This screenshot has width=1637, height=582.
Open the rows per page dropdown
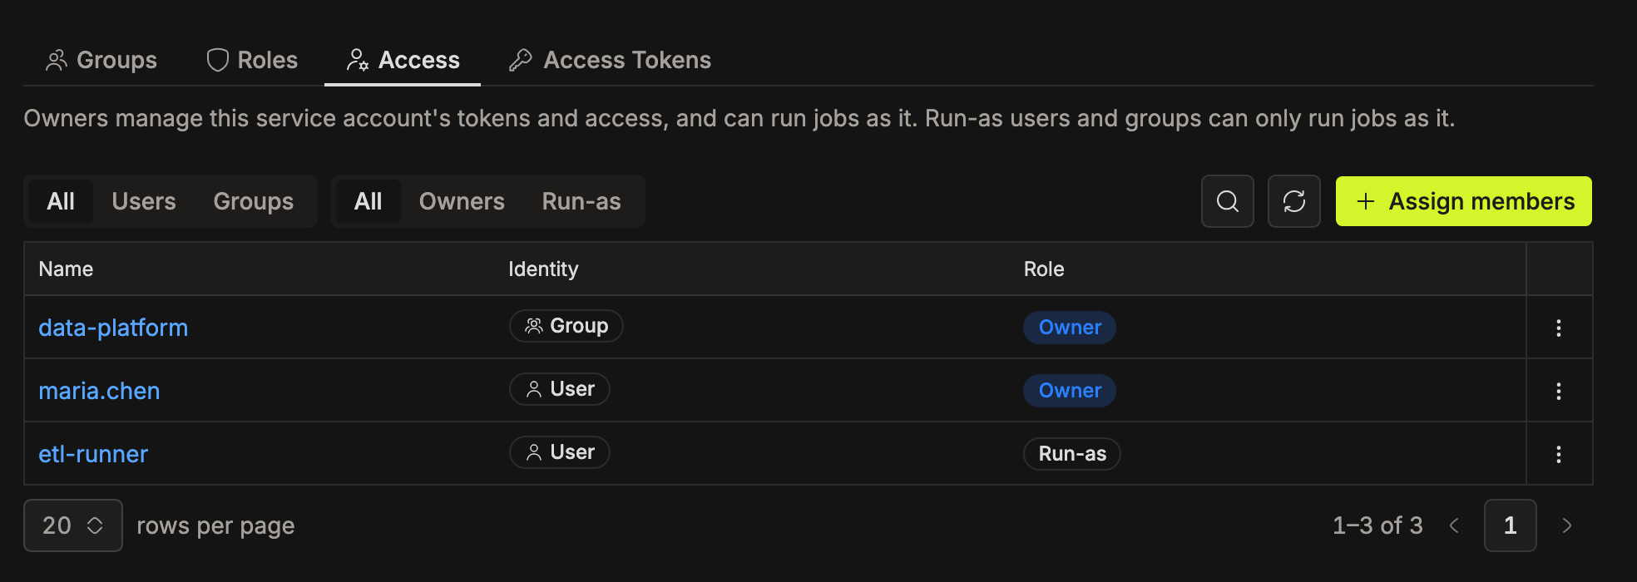(73, 525)
